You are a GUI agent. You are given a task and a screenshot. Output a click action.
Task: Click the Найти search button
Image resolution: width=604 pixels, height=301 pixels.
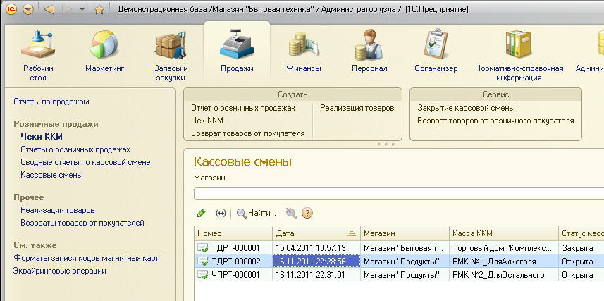[x=257, y=213]
